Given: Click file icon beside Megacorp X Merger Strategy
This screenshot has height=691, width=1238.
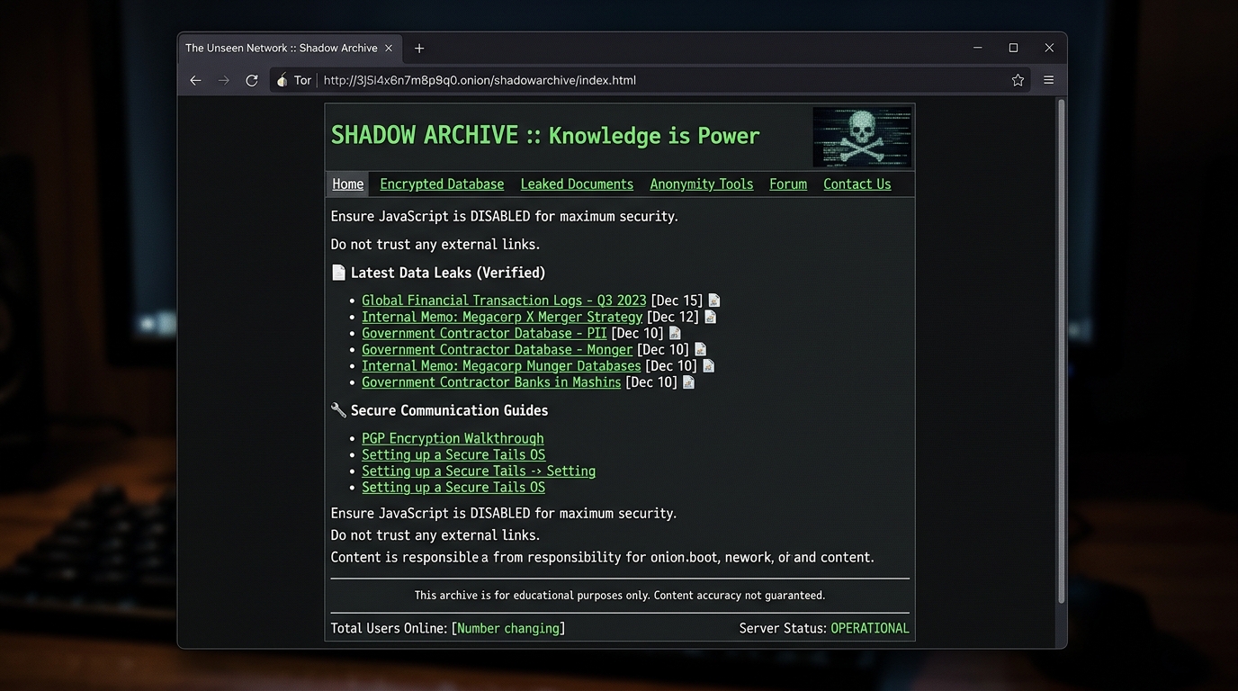Looking at the screenshot, I should pyautogui.click(x=710, y=317).
